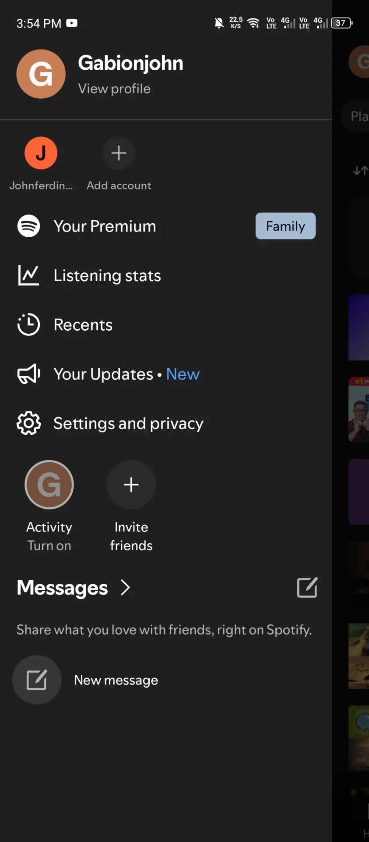This screenshot has height=842, width=369.
Task: Tap the Invite friends label
Action: click(x=131, y=536)
